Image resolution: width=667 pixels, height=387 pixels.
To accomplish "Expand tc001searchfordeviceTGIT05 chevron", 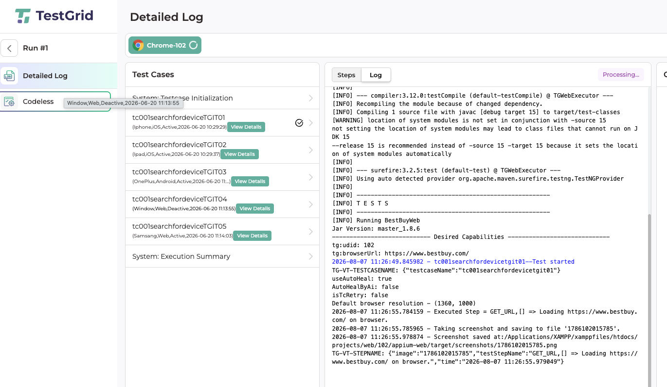I will point(311,232).
